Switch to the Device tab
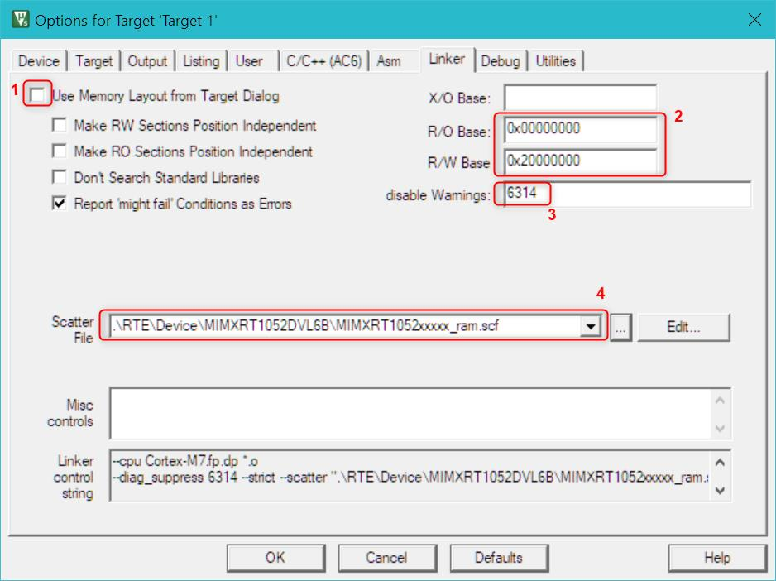Screen dimensions: 776x581 [x=39, y=61]
